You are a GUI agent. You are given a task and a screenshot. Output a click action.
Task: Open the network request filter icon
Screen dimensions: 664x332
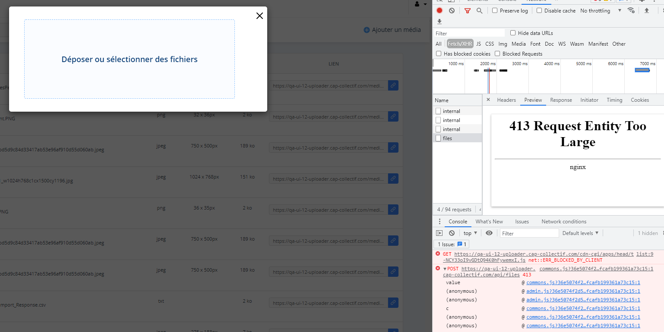tap(467, 10)
